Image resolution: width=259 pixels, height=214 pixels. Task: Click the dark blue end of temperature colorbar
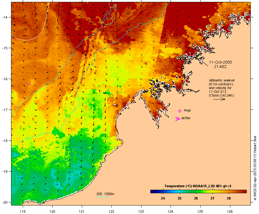pyautogui.click(x=154, y=191)
